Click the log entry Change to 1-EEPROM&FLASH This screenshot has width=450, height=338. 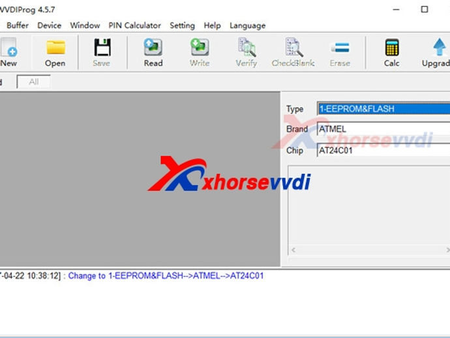click(166, 275)
